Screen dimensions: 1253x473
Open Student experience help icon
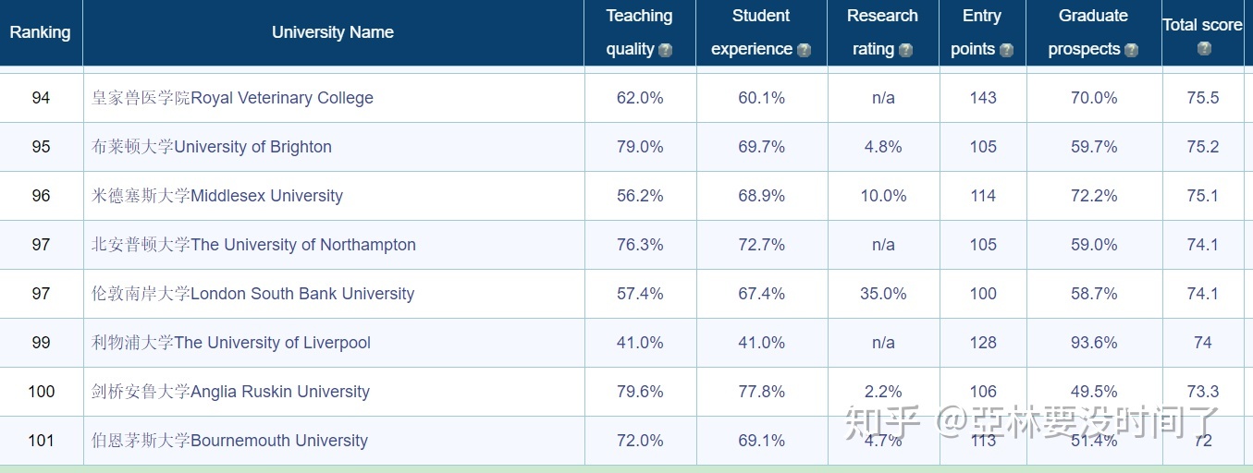(x=804, y=50)
